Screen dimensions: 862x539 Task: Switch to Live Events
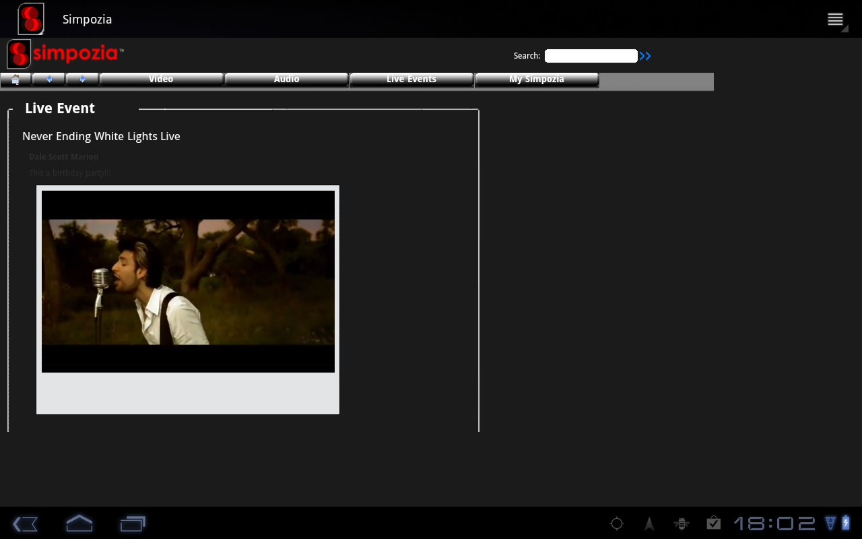click(x=411, y=80)
